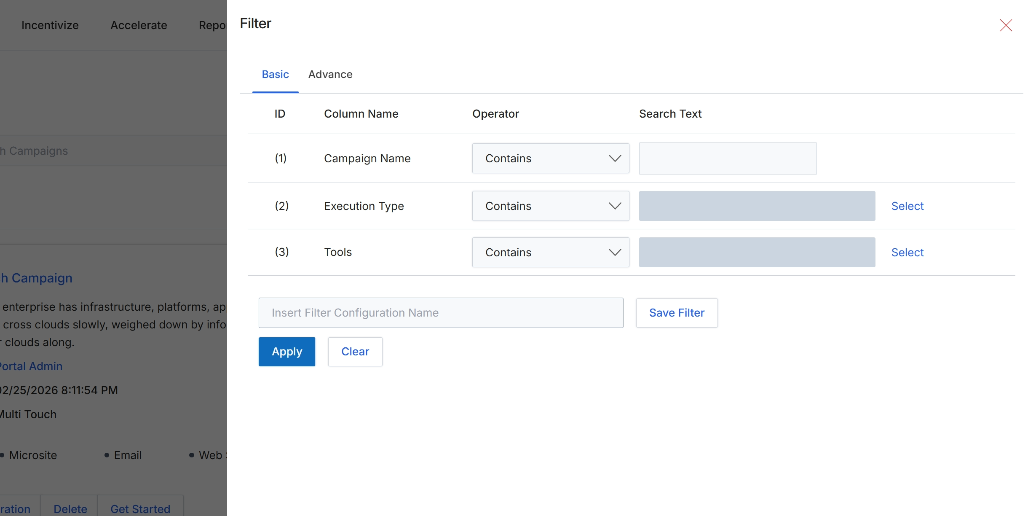The height and width of the screenshot is (516, 1036).
Task: Close the Filter panel with red X
Action: [x=1006, y=25]
